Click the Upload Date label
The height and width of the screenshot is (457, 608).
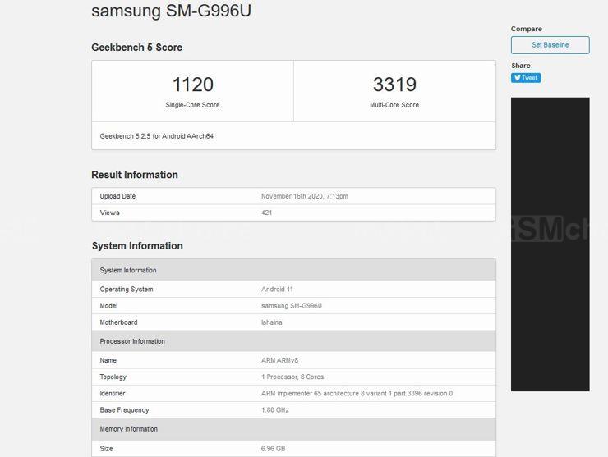pyautogui.click(x=117, y=196)
